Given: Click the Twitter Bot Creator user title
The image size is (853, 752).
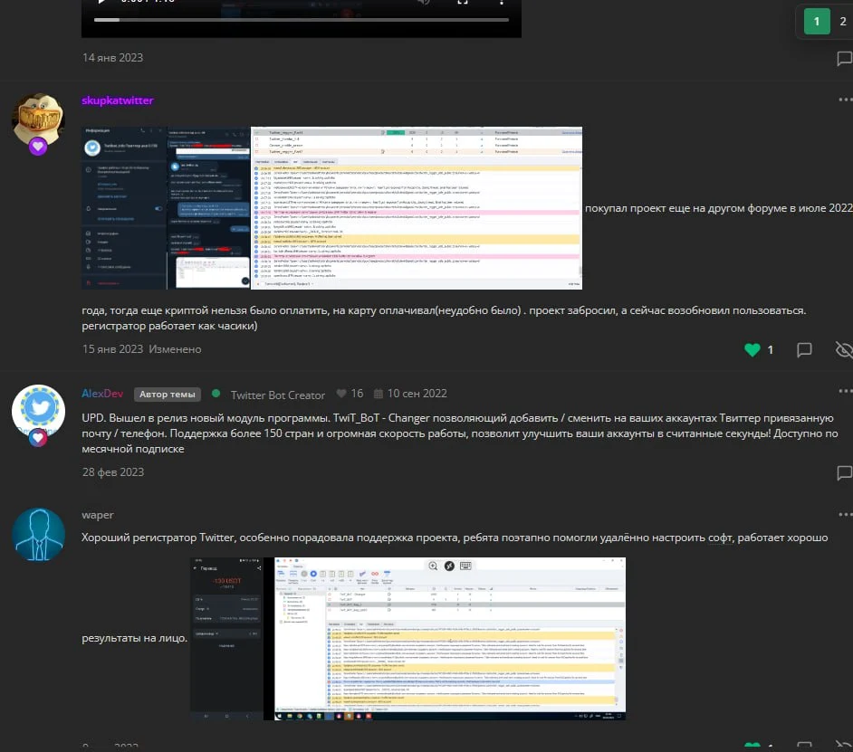Looking at the screenshot, I should click(x=277, y=395).
